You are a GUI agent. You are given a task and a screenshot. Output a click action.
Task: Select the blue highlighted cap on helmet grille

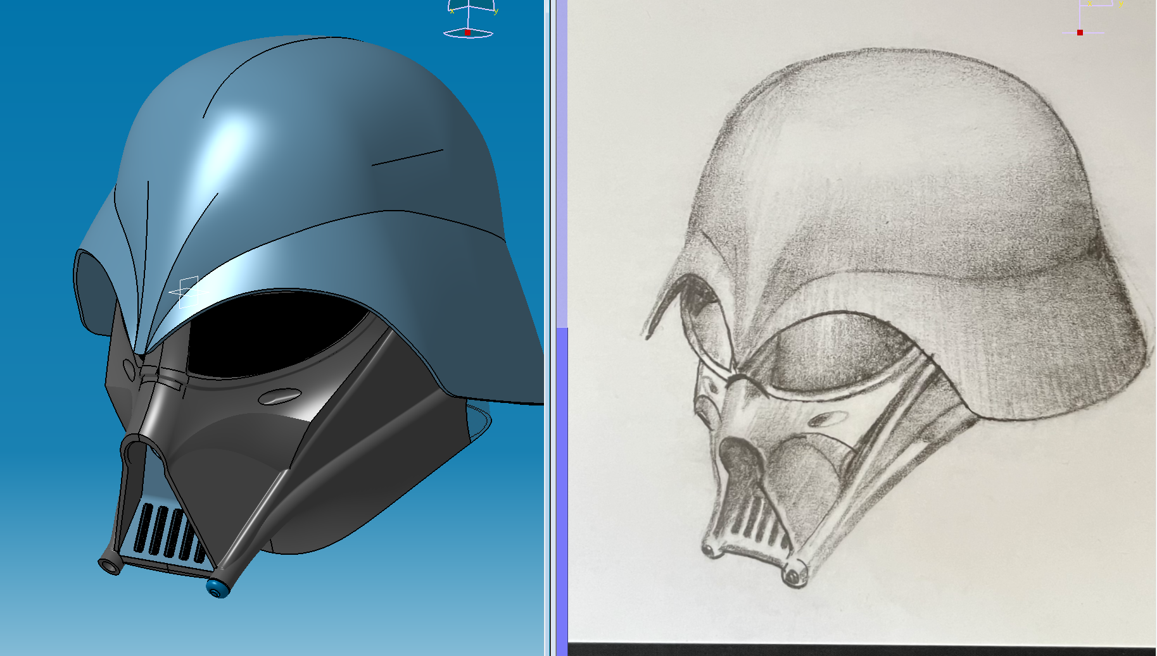[218, 588]
